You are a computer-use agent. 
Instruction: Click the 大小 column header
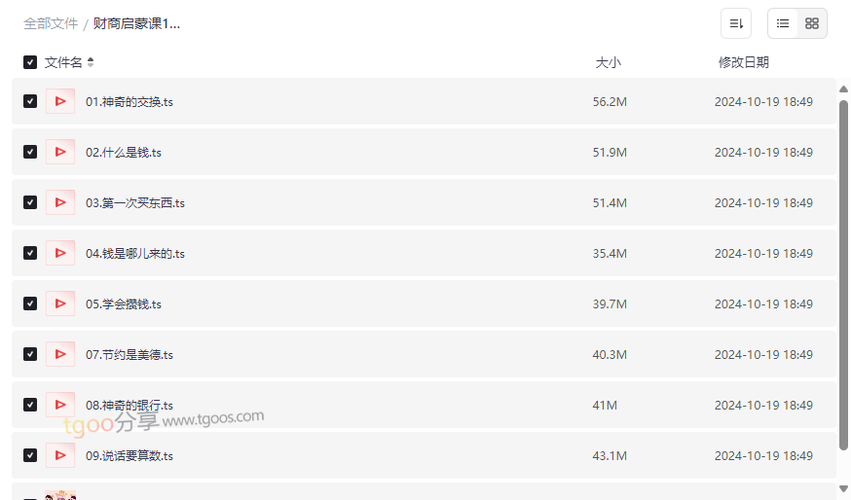tap(608, 62)
